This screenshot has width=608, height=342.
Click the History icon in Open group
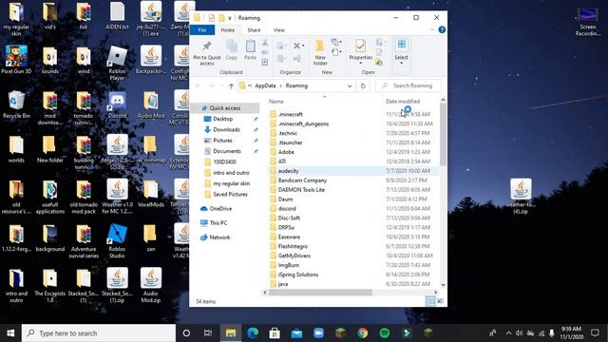tap(379, 62)
